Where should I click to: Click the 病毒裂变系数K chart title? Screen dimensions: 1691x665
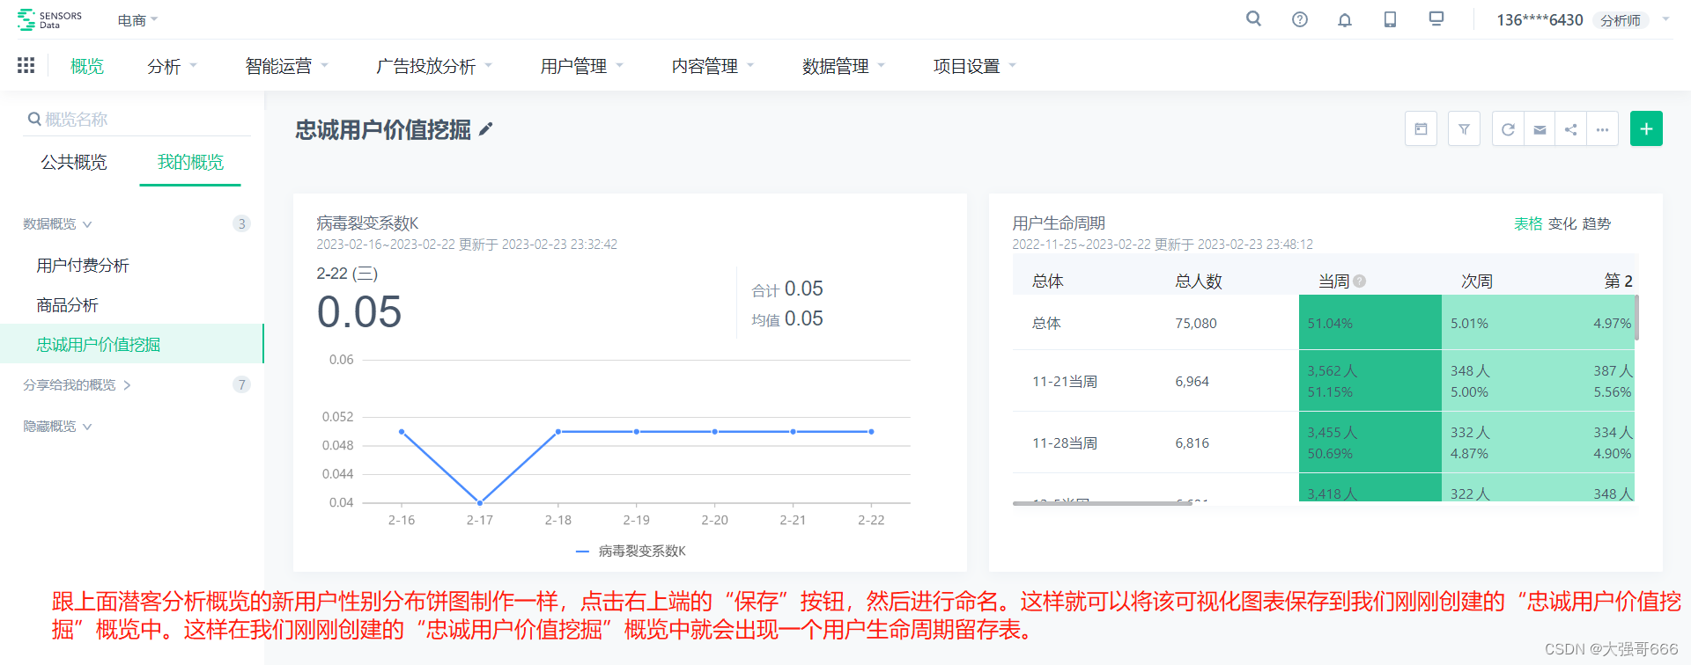[x=367, y=223]
